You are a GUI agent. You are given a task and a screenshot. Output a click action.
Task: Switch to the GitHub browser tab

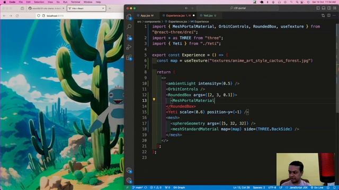pyautogui.click(x=46, y=8)
